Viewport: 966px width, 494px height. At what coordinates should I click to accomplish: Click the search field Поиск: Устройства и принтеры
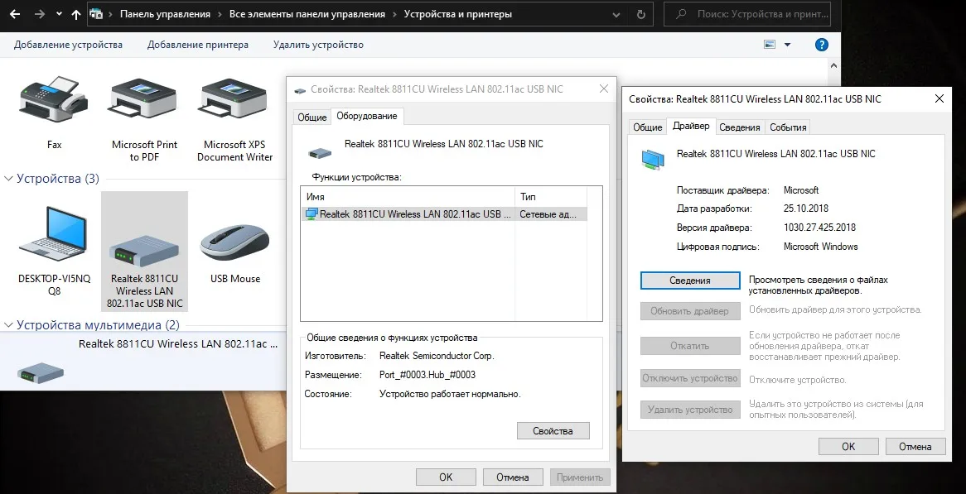click(747, 13)
